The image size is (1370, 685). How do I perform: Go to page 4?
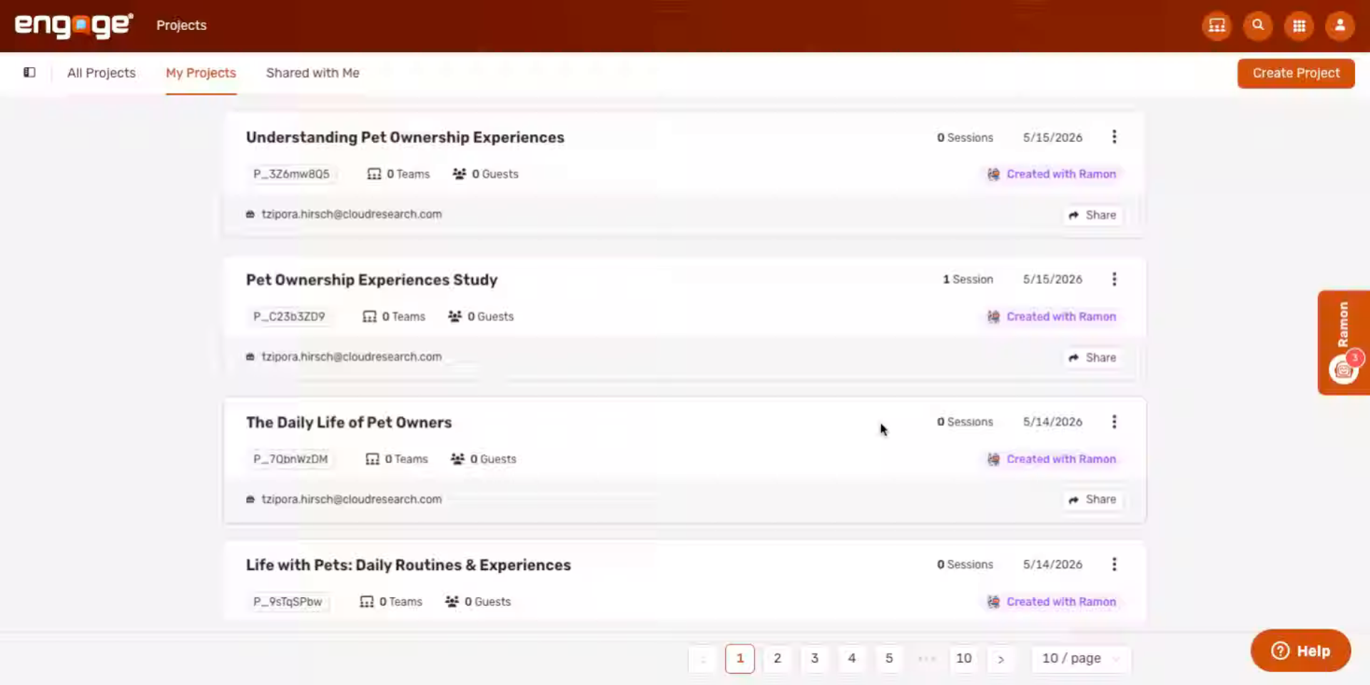851,659
